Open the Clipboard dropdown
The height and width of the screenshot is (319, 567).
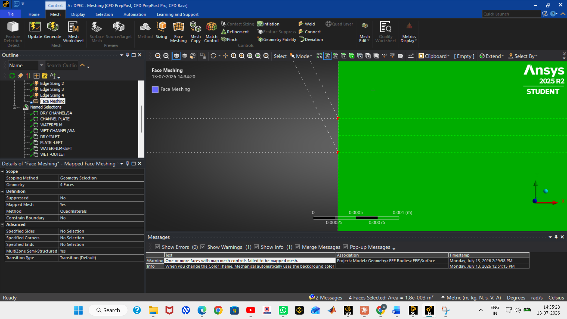(x=434, y=56)
